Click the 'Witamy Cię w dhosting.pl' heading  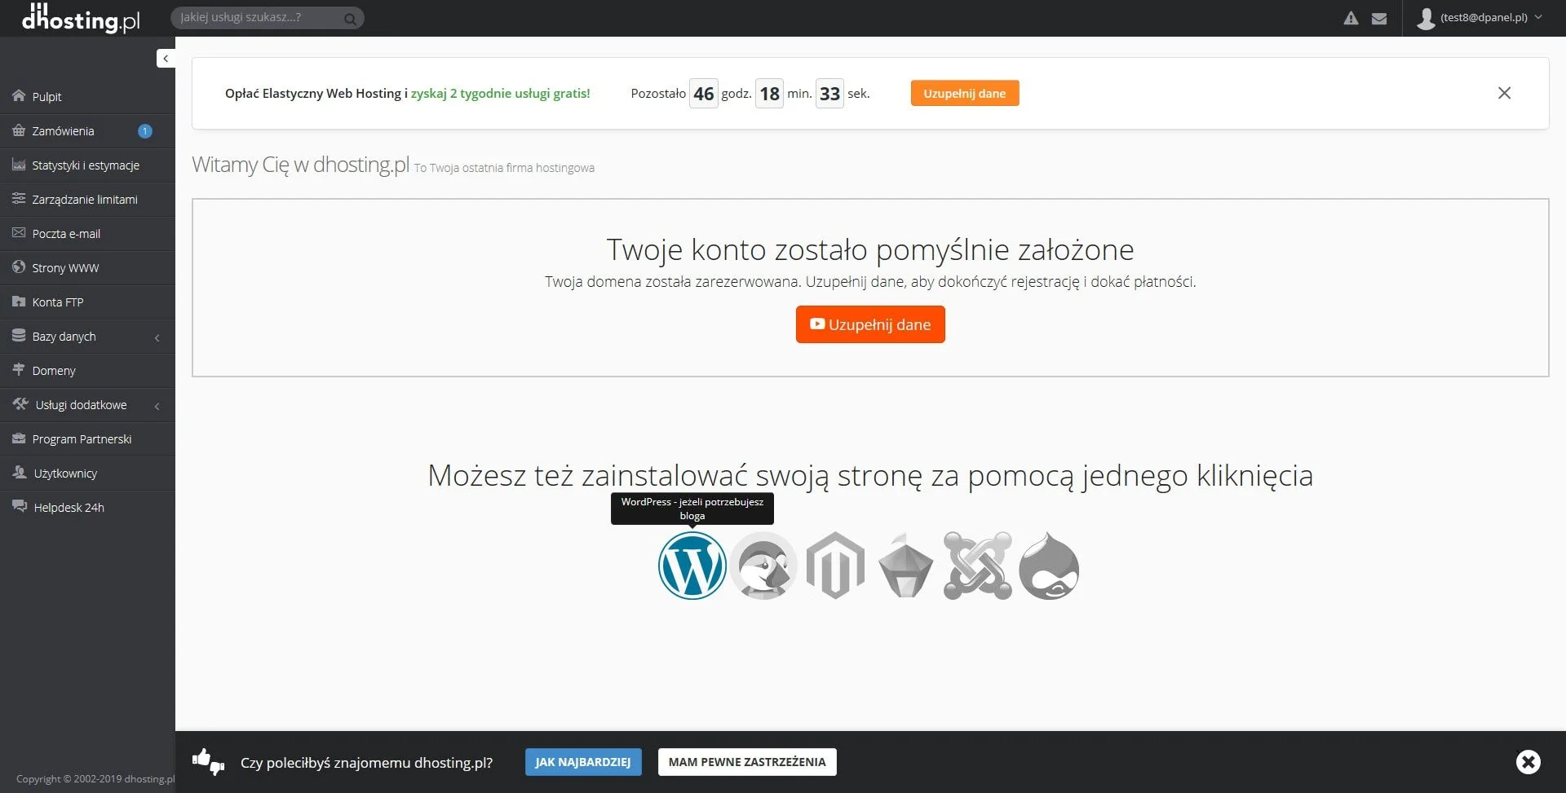(x=300, y=164)
